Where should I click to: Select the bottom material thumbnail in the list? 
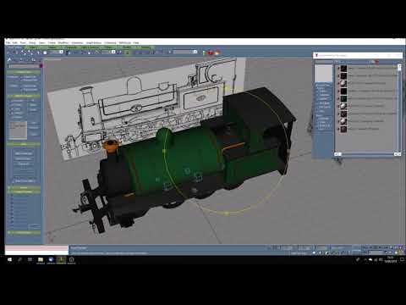[343, 129]
